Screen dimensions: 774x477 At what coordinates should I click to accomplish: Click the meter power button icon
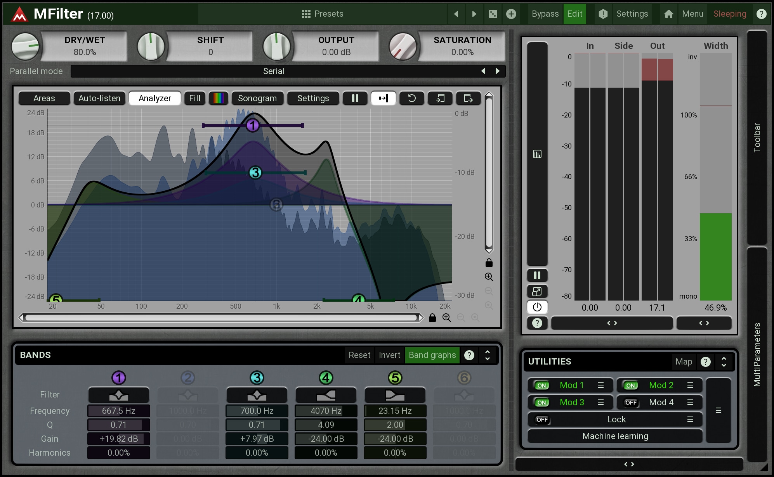(537, 307)
